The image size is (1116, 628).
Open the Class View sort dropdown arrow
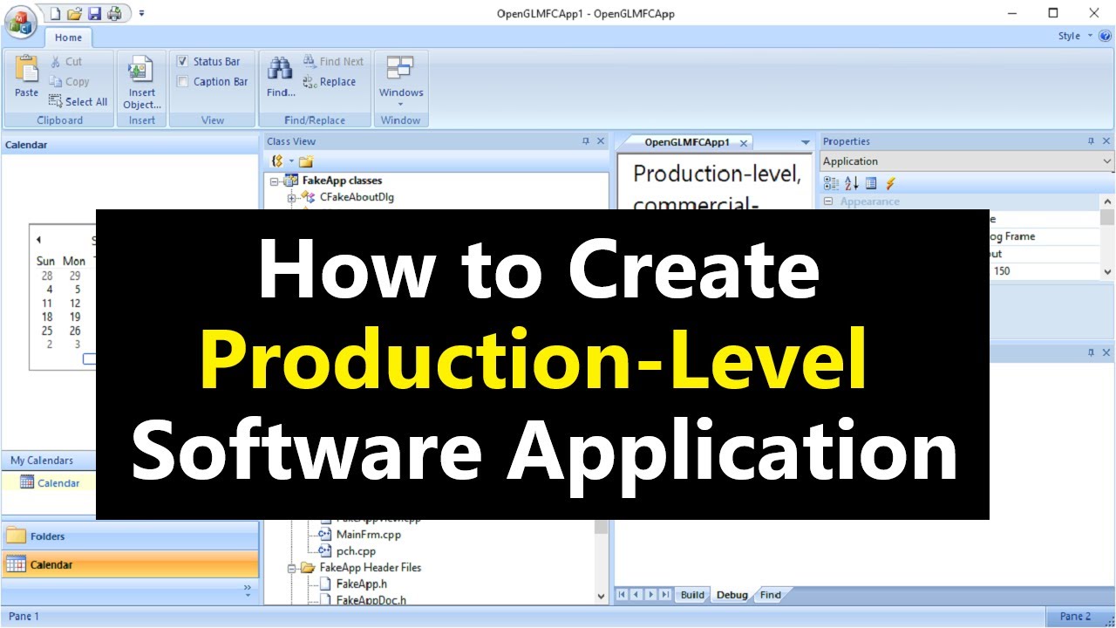tap(291, 161)
